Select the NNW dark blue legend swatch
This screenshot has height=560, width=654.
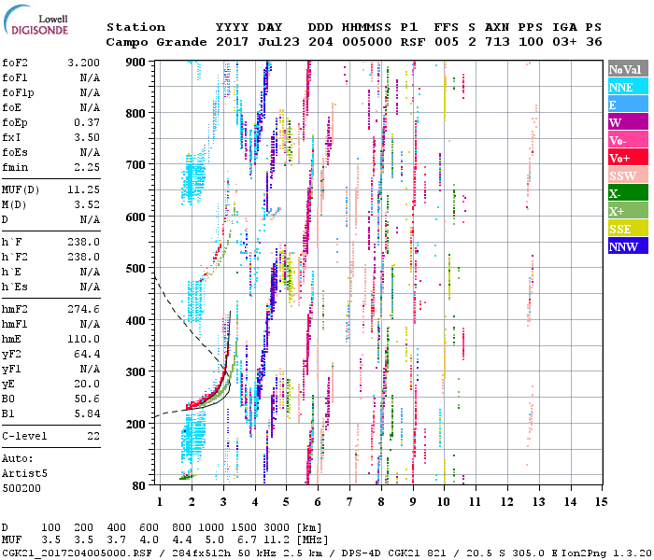[x=628, y=245]
